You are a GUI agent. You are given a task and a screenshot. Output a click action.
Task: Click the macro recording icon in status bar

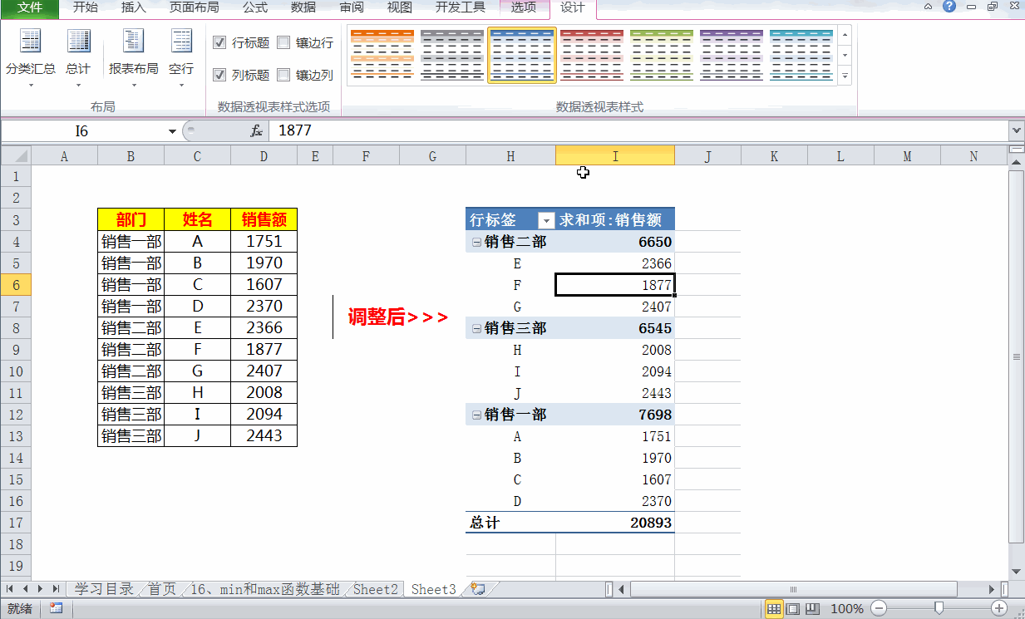coord(56,609)
